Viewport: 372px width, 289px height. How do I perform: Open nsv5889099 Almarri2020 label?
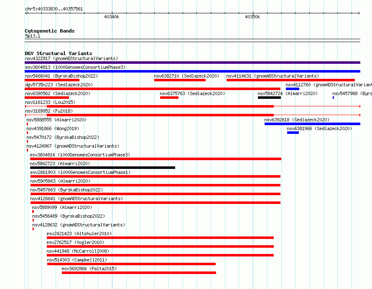(62, 207)
